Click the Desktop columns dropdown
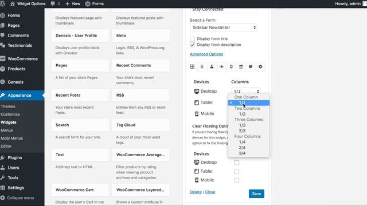The image size is (367, 206). pyautogui.click(x=246, y=91)
